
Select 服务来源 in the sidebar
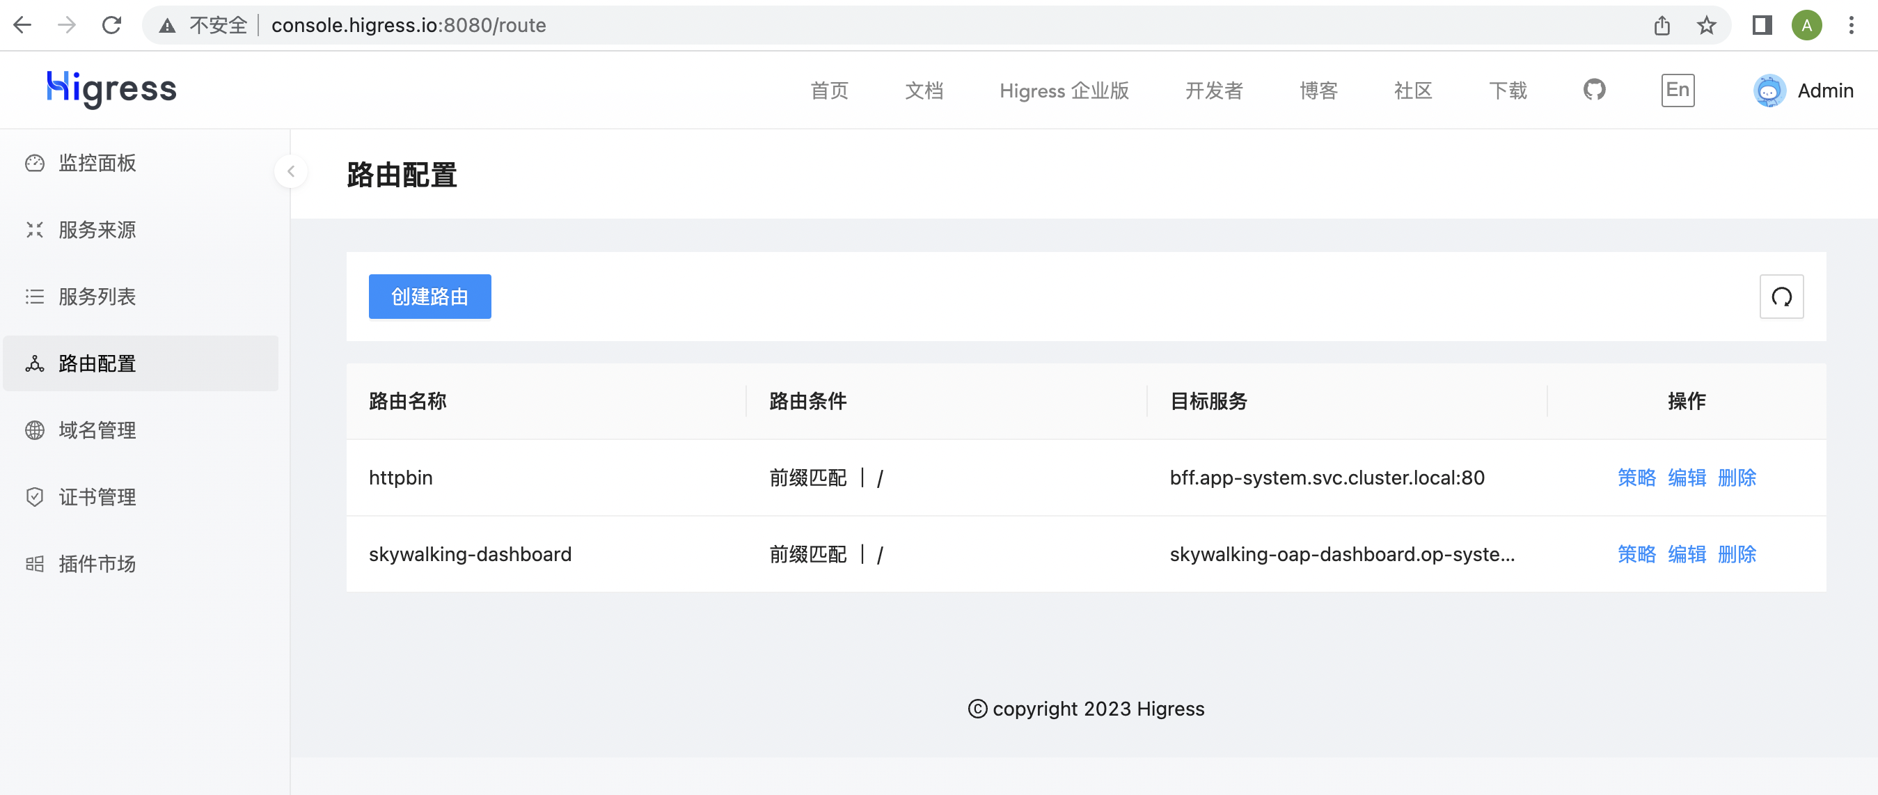(x=97, y=230)
